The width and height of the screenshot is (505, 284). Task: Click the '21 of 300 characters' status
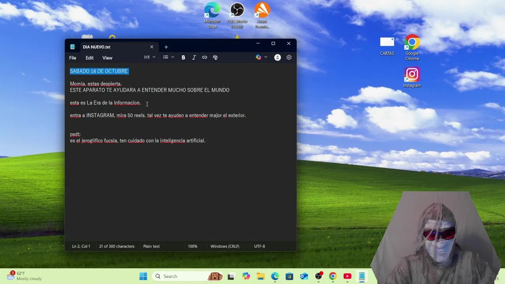(117, 246)
